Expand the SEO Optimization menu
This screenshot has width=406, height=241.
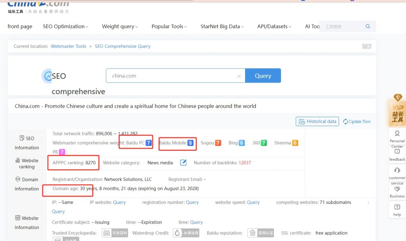[65, 27]
